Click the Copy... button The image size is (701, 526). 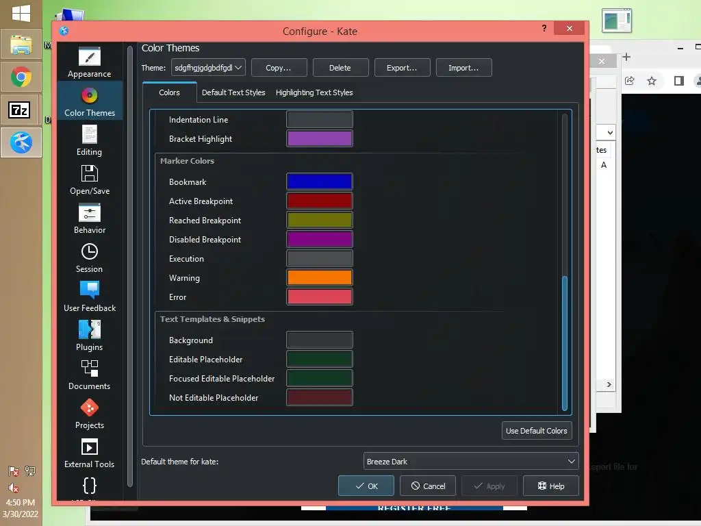coord(279,68)
